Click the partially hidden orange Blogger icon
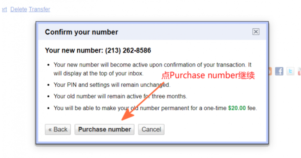This screenshot has height=158, width=301. 270,71
